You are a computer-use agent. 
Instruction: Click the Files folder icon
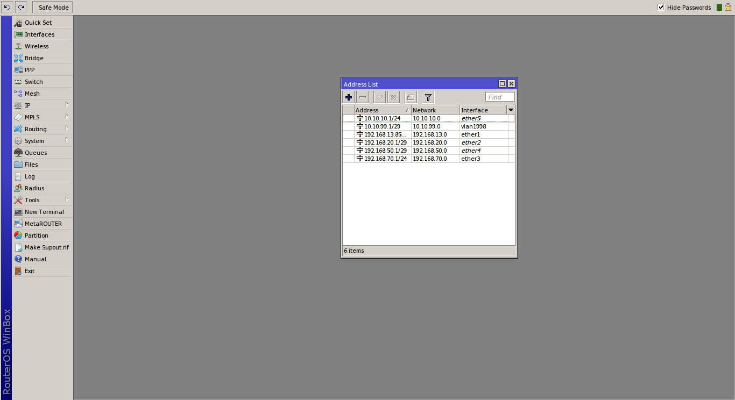click(18, 165)
